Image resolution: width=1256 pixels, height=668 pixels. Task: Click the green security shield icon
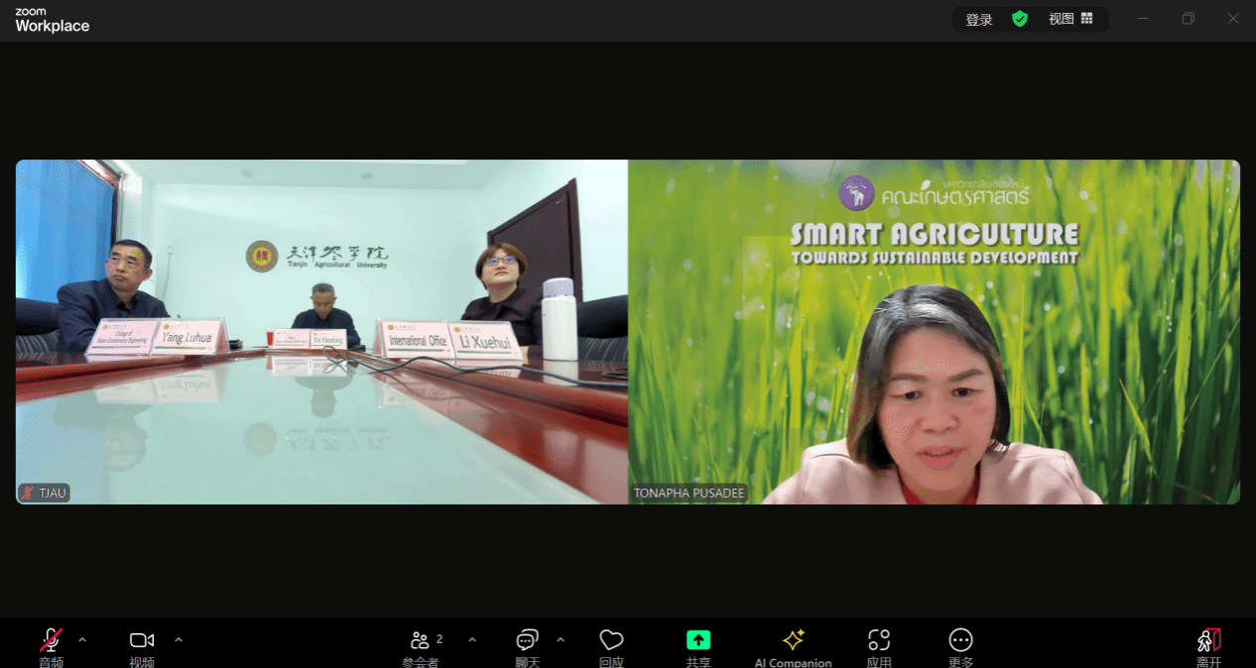pyautogui.click(x=1020, y=19)
